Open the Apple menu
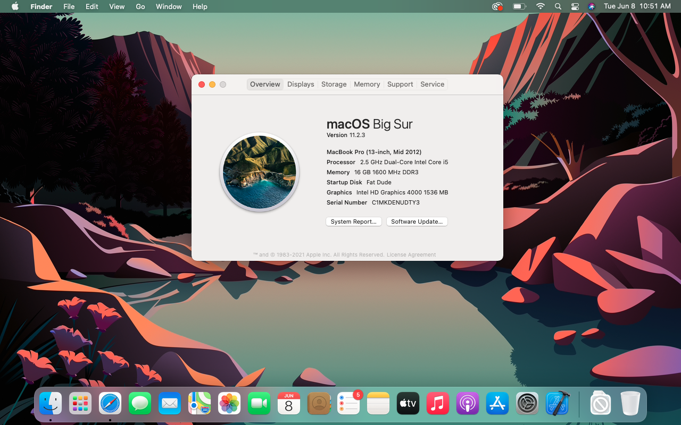681x425 pixels. pyautogui.click(x=15, y=6)
